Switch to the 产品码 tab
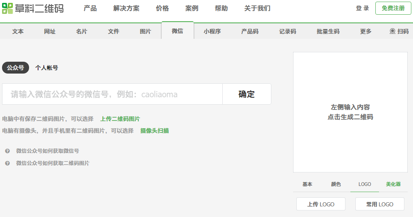This screenshot has height=217, width=413. click(250, 31)
